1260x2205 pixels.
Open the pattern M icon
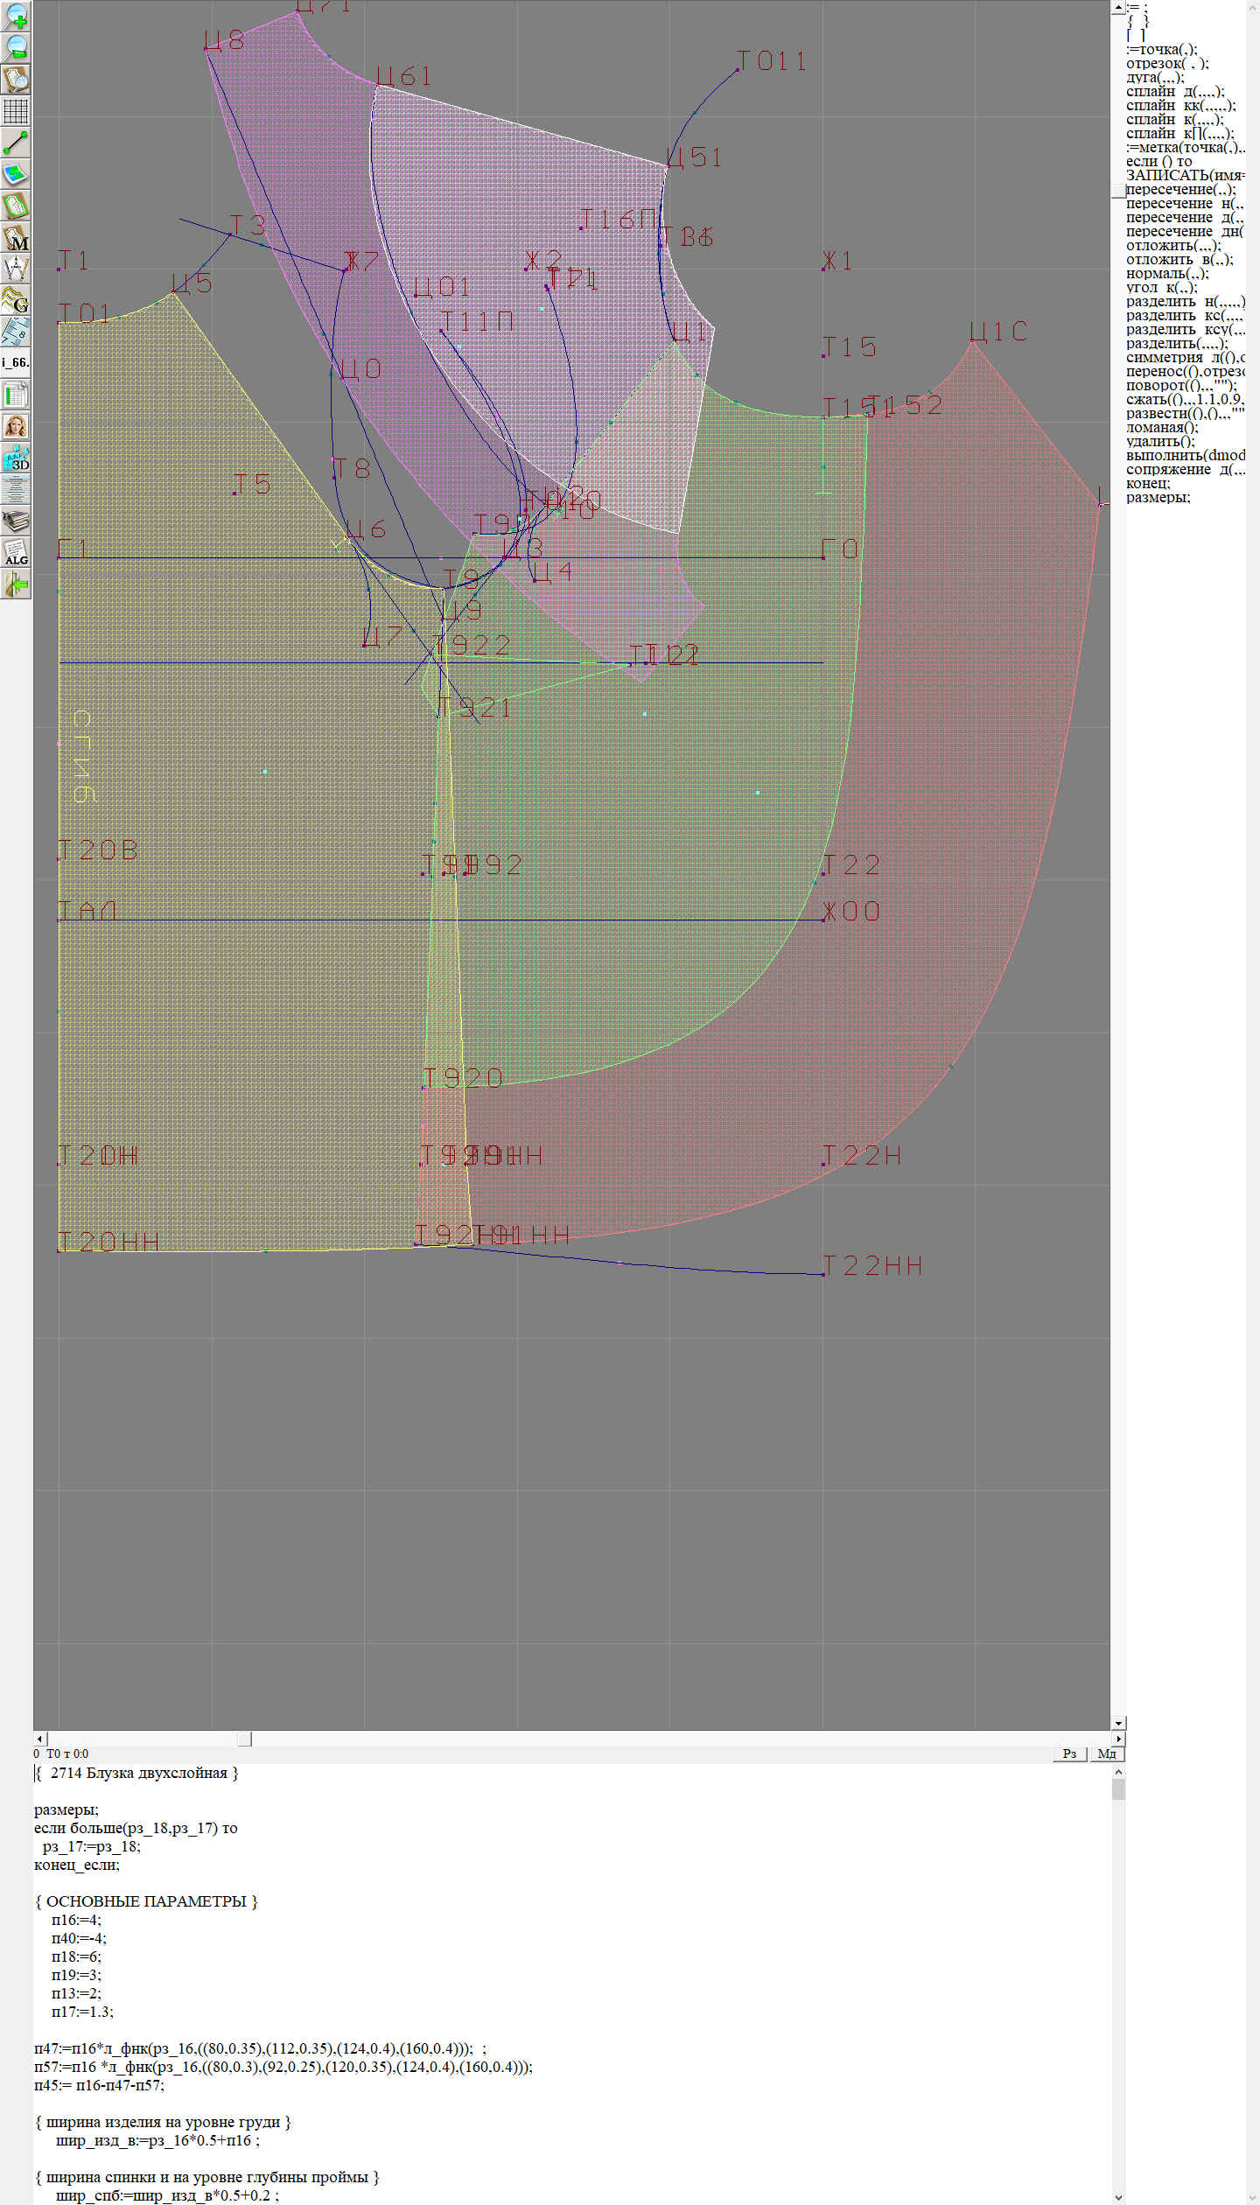tap(16, 238)
